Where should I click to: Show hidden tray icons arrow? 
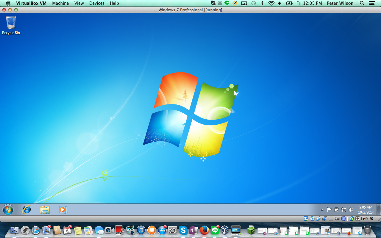(x=322, y=210)
